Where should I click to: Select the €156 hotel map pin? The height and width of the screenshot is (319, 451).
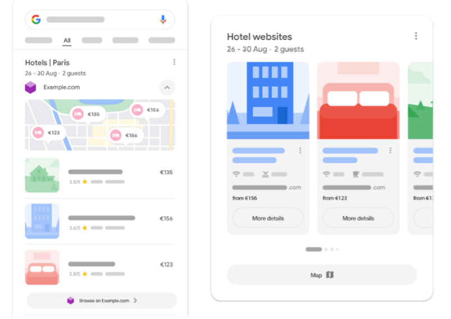[147, 110]
